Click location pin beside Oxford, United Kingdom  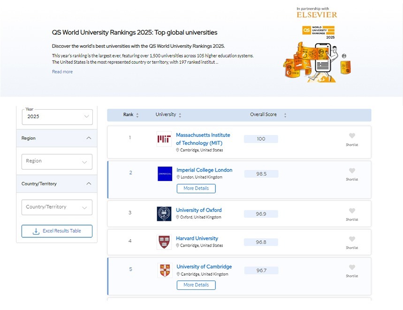[x=177, y=217]
